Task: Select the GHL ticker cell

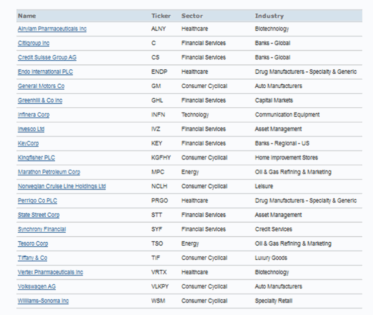Action: (157, 100)
